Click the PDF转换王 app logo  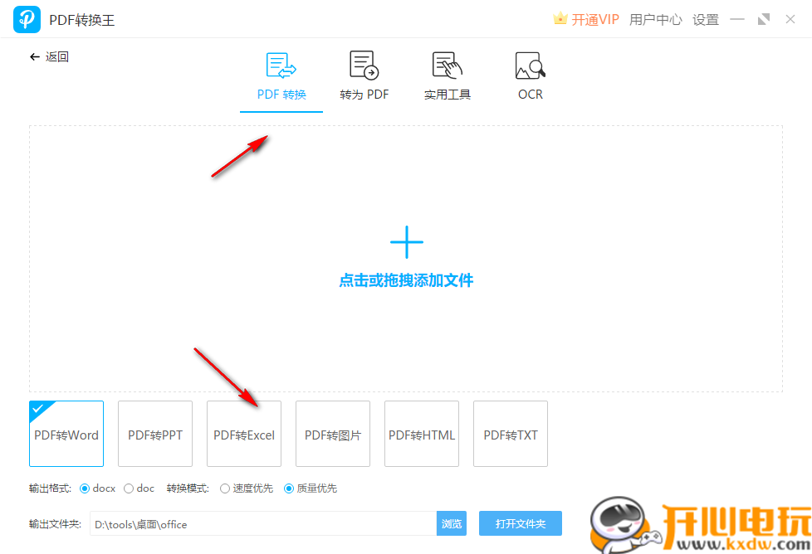tap(27, 18)
